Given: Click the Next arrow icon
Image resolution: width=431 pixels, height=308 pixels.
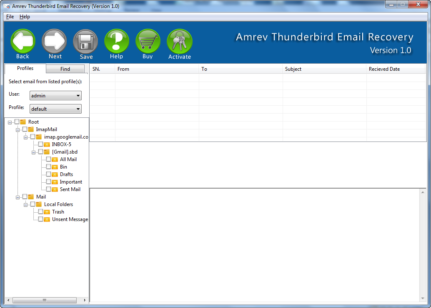Looking at the screenshot, I should click(54, 41).
